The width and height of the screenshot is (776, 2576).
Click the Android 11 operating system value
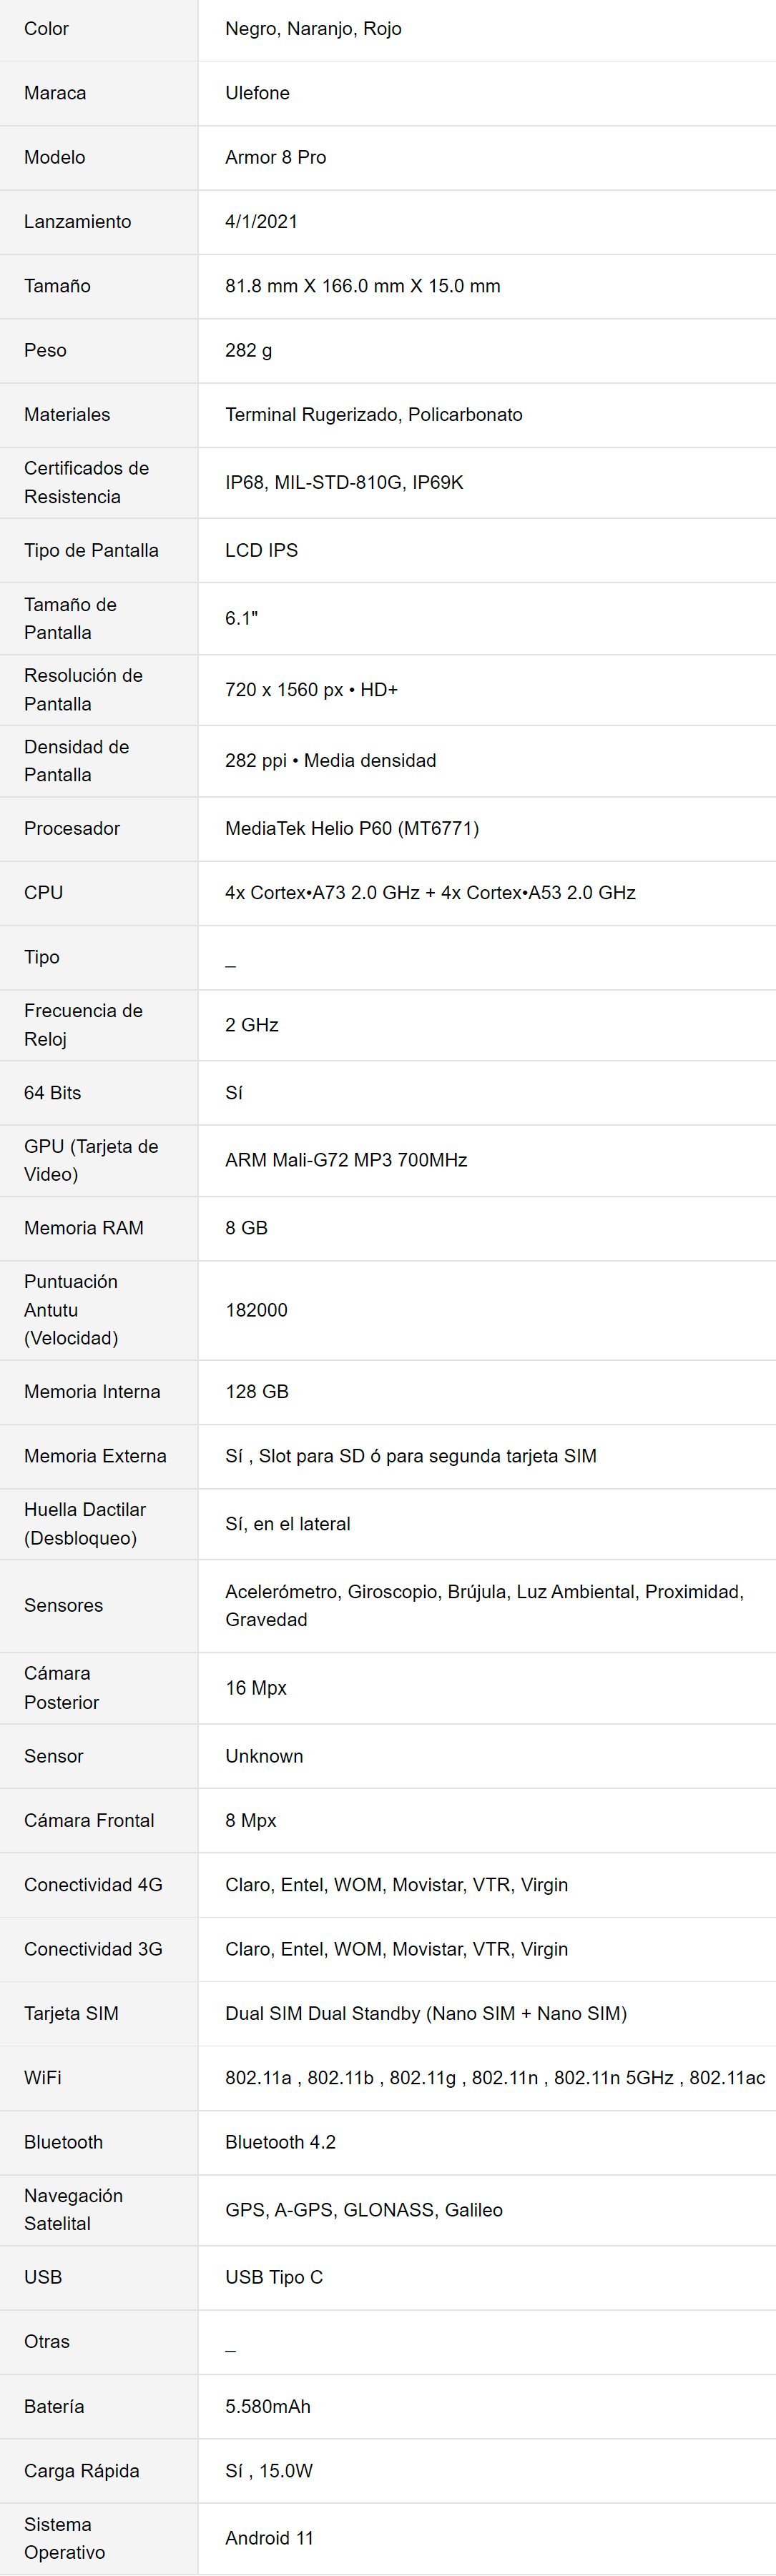tap(269, 2538)
